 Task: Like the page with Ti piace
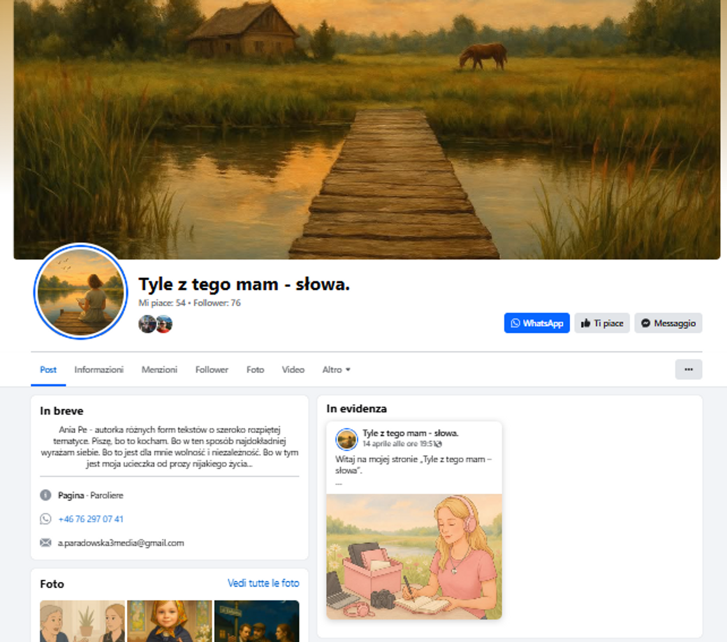(x=601, y=323)
